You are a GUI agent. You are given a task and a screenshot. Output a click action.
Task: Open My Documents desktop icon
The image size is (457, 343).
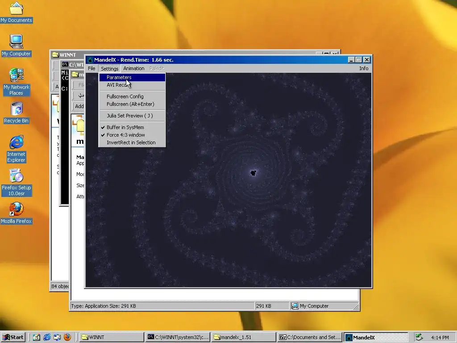click(x=17, y=12)
